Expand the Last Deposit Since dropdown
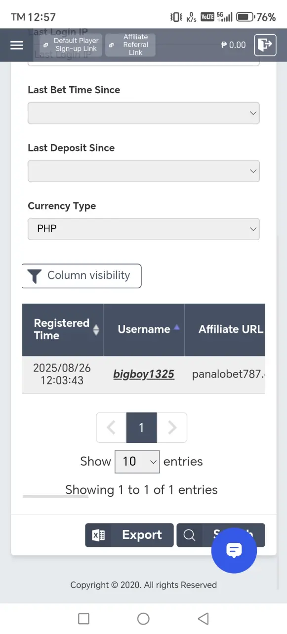 coord(144,171)
